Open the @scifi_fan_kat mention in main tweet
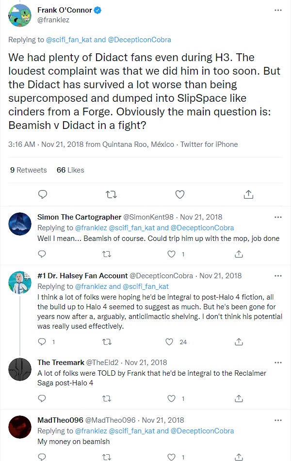This screenshot has height=461, width=291. pos(76,40)
